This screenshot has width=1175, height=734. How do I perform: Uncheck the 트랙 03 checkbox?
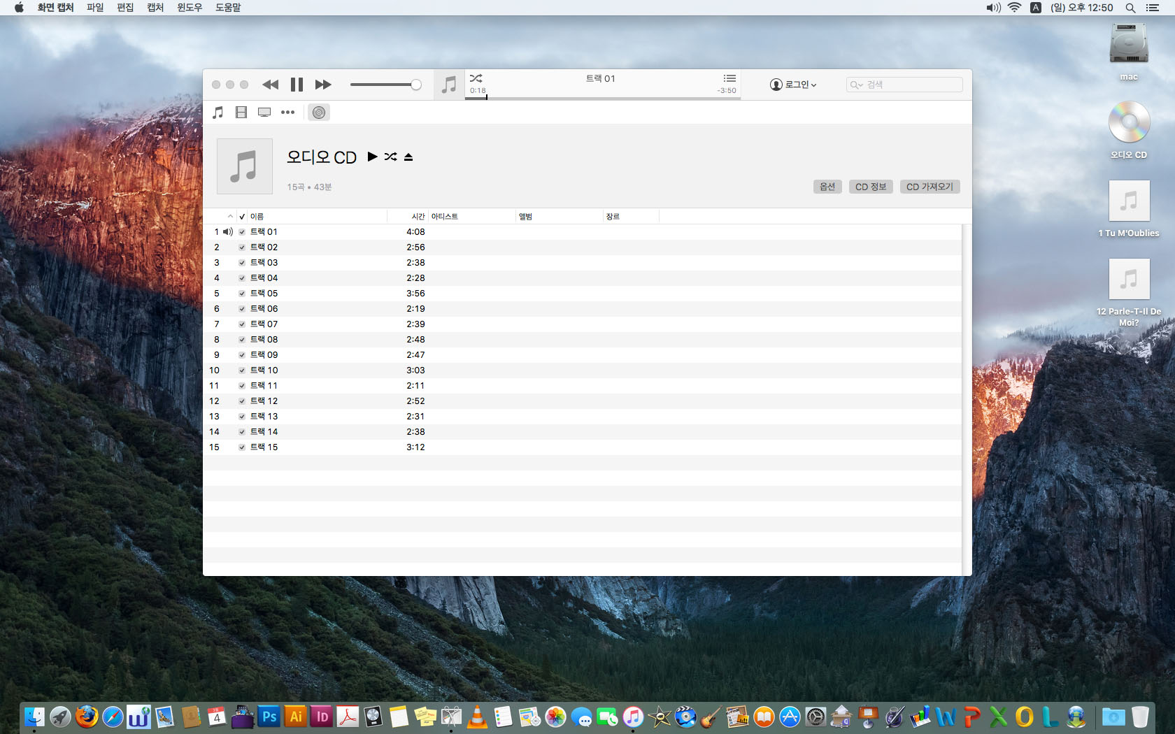pos(242,263)
